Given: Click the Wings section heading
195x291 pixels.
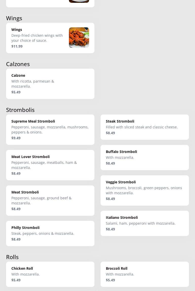Looking at the screenshot, I should click(x=14, y=18).
